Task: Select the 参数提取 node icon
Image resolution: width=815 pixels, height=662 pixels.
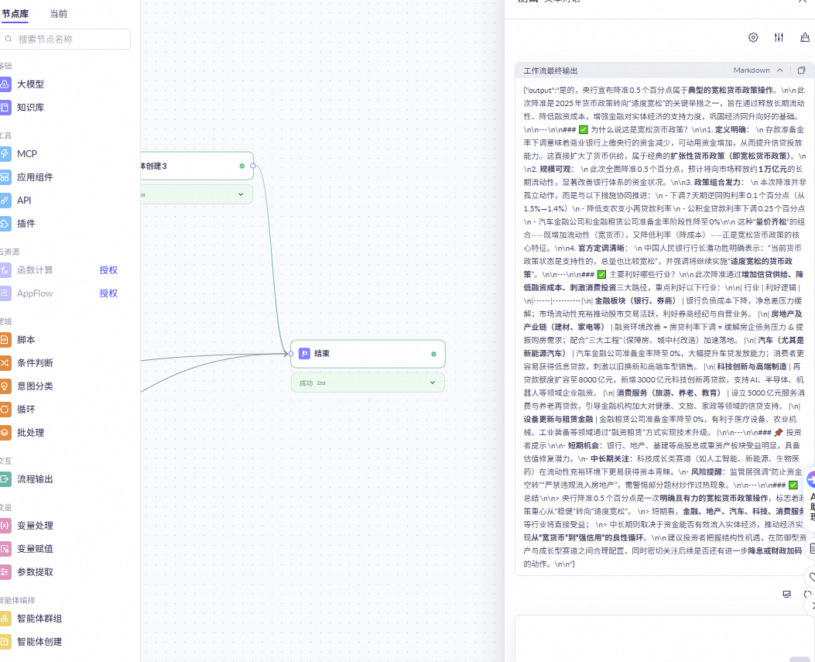Action: click(x=5, y=572)
